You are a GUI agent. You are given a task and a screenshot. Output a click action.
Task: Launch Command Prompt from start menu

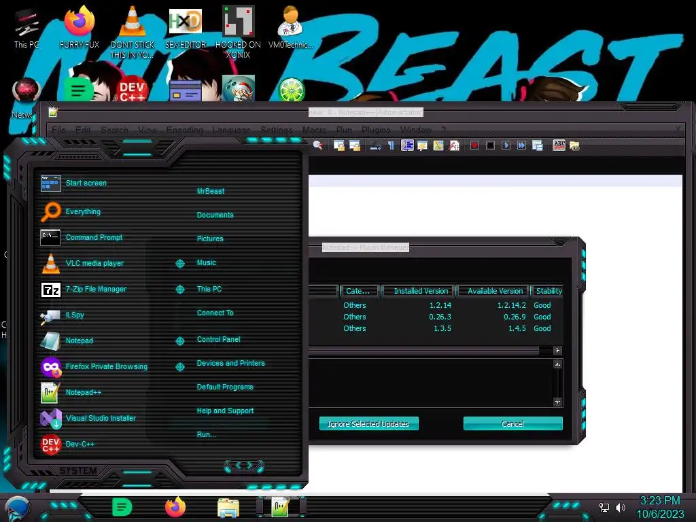(x=94, y=237)
